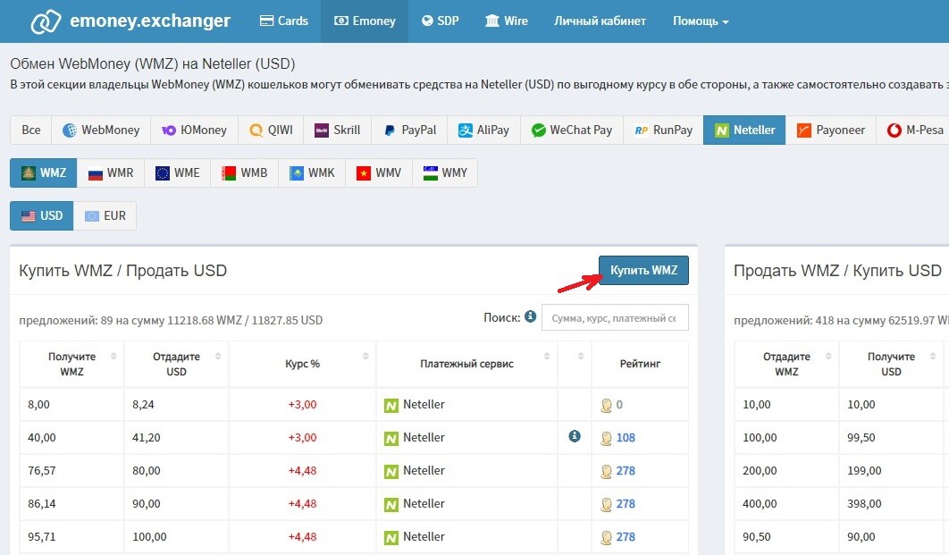Screen dimensions: 949x555
Task: Select the ЮMoney payment tab
Action: pyautogui.click(x=194, y=130)
